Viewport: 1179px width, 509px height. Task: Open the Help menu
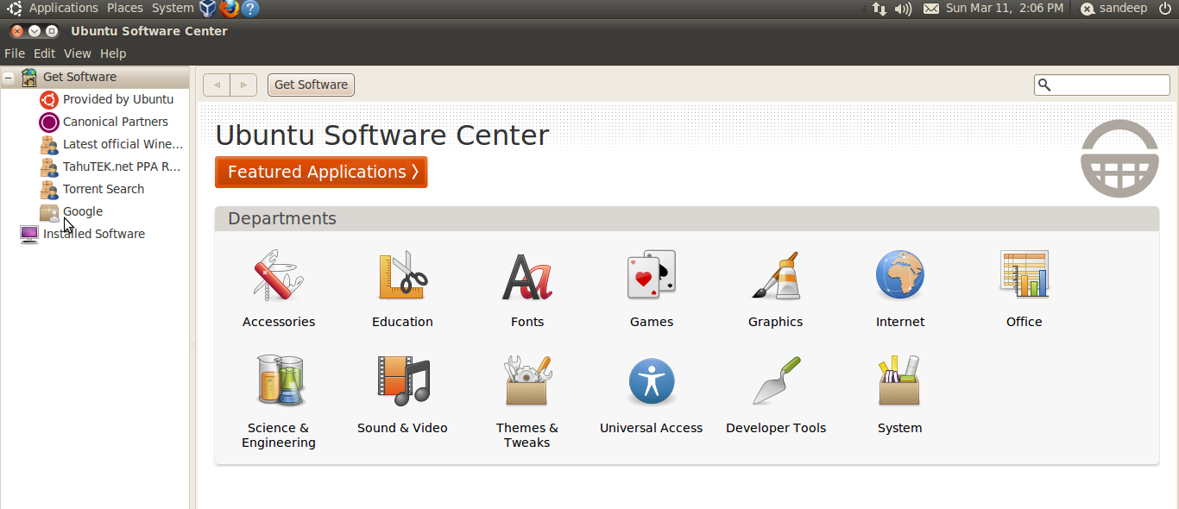pyautogui.click(x=113, y=53)
